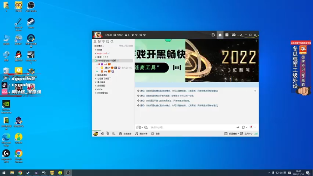Focus the chat message input field
This screenshot has width=313, height=176.
coord(192,128)
